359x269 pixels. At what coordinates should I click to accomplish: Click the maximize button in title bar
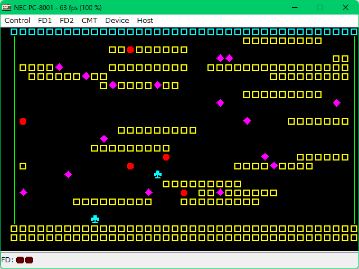pyautogui.click(x=320, y=7)
